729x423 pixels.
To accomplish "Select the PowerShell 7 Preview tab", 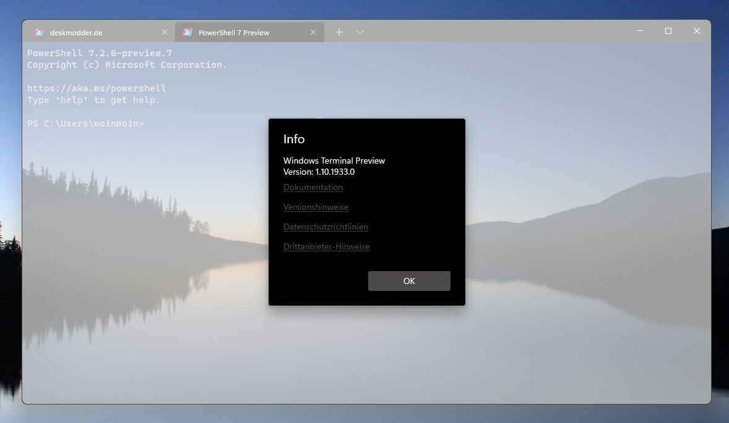I will tap(249, 32).
